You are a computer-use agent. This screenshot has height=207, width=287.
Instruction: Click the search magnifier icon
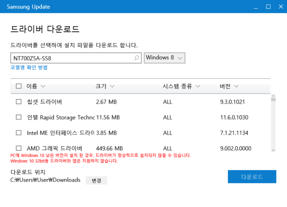[137, 58]
